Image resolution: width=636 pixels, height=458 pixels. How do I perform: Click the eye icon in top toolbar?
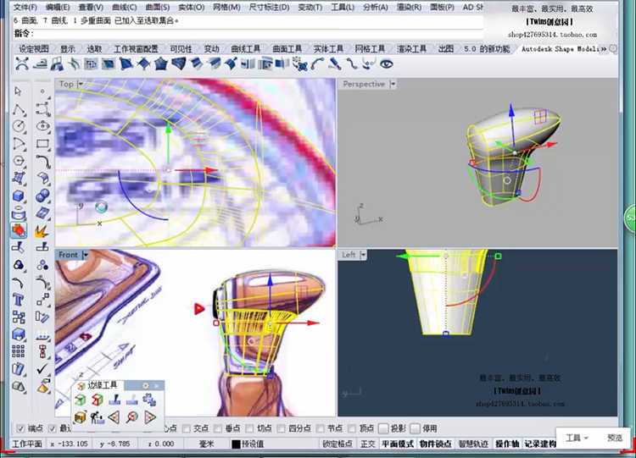click(387, 64)
